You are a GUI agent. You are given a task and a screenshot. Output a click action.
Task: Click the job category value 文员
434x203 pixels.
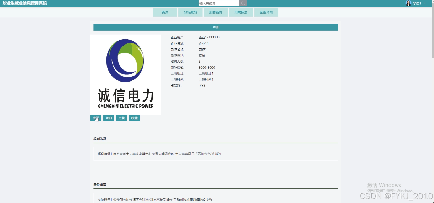point(202,56)
